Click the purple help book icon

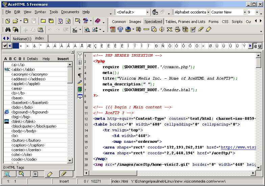pos(97,21)
